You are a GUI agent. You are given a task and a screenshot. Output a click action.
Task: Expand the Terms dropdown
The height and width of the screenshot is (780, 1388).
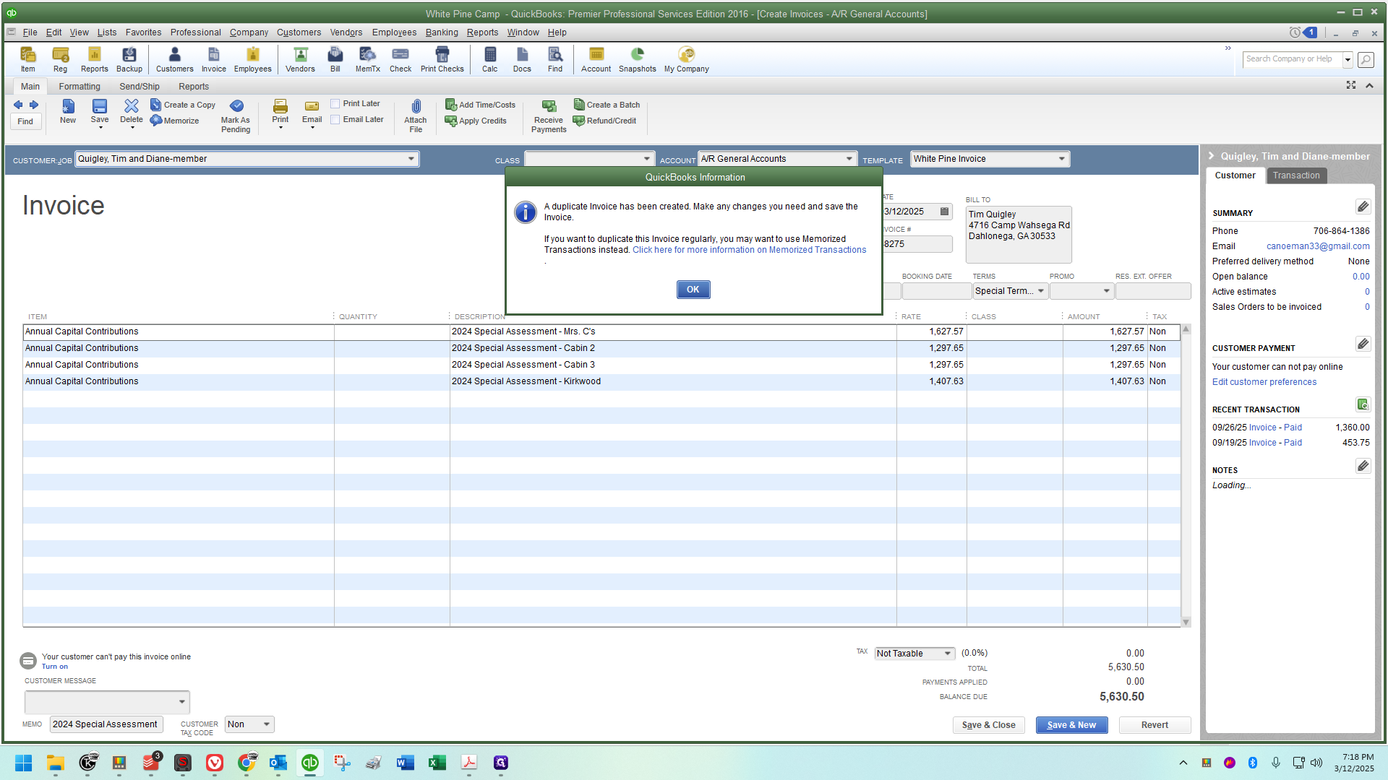point(1040,291)
